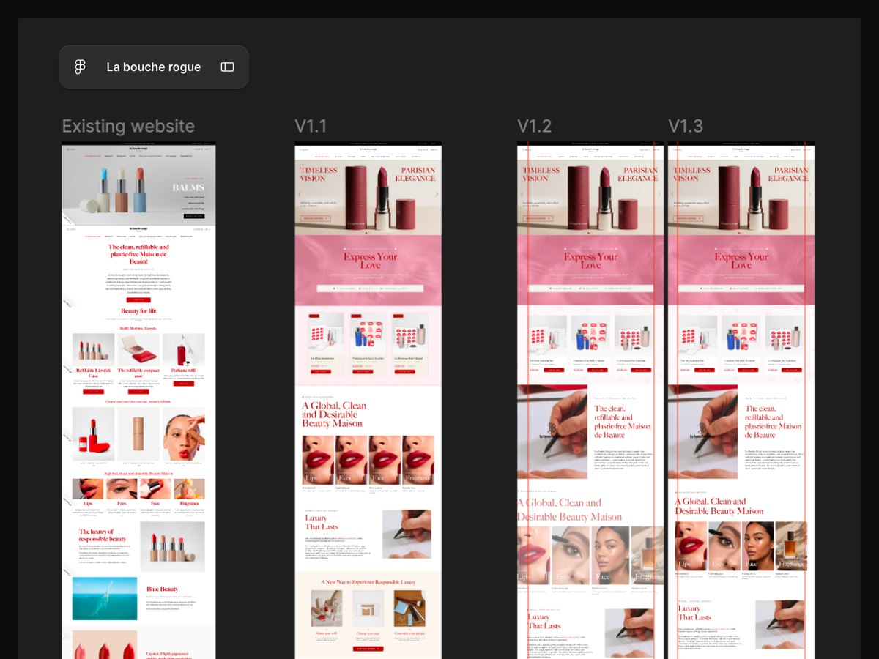The height and width of the screenshot is (659, 879).
Task: Click red button below V1.1 three-step section
Action: (368, 649)
